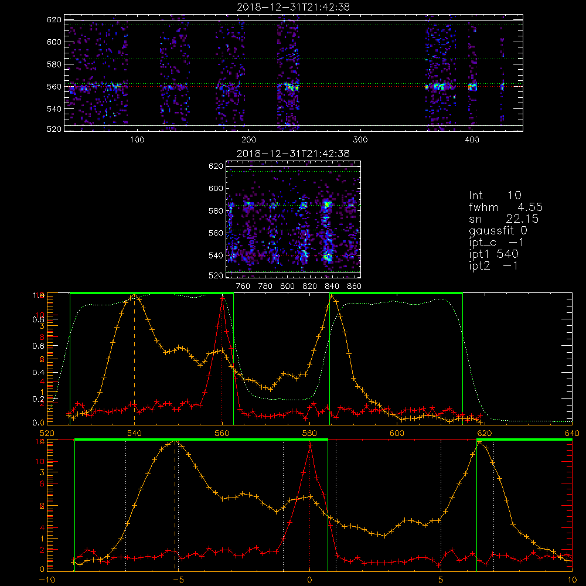Click y-axis label 620 of top spectrogram
Viewport: 586px width, 586px height.
click(54, 19)
